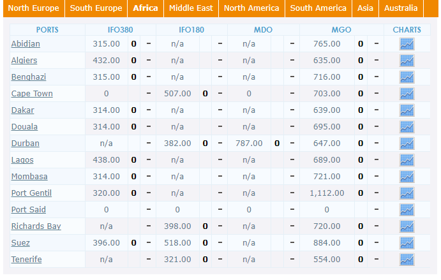Click the IFO380 column header
The height and width of the screenshot is (280, 441).
(121, 30)
